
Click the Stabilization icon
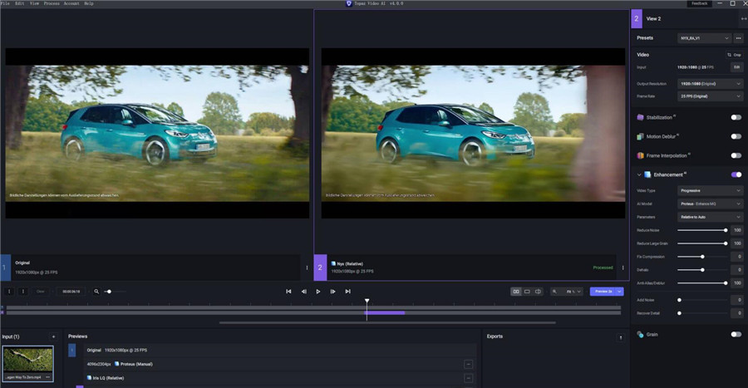[x=640, y=117]
